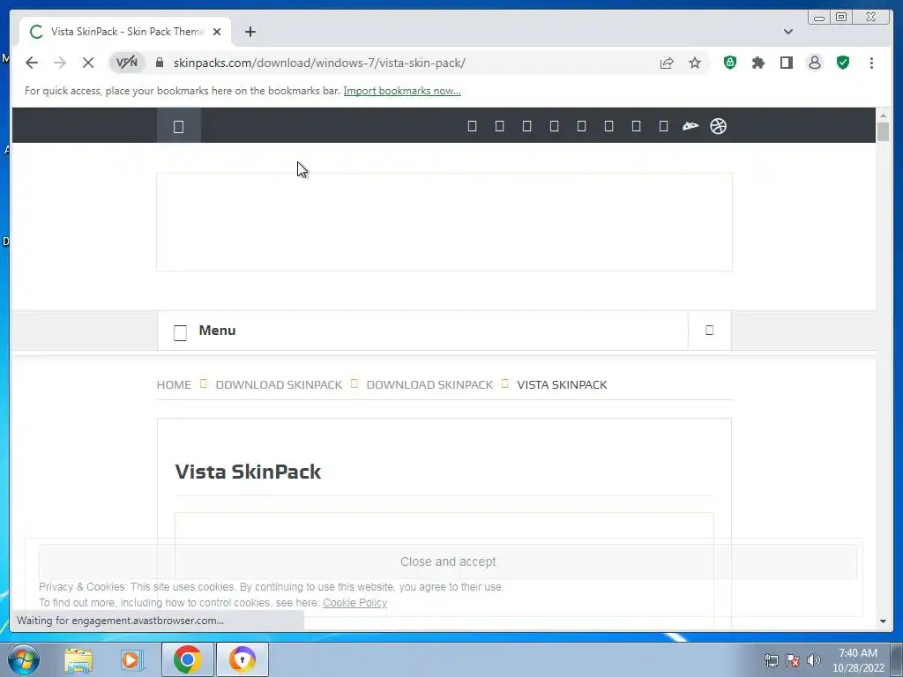Open the site Menu toggle

(205, 331)
